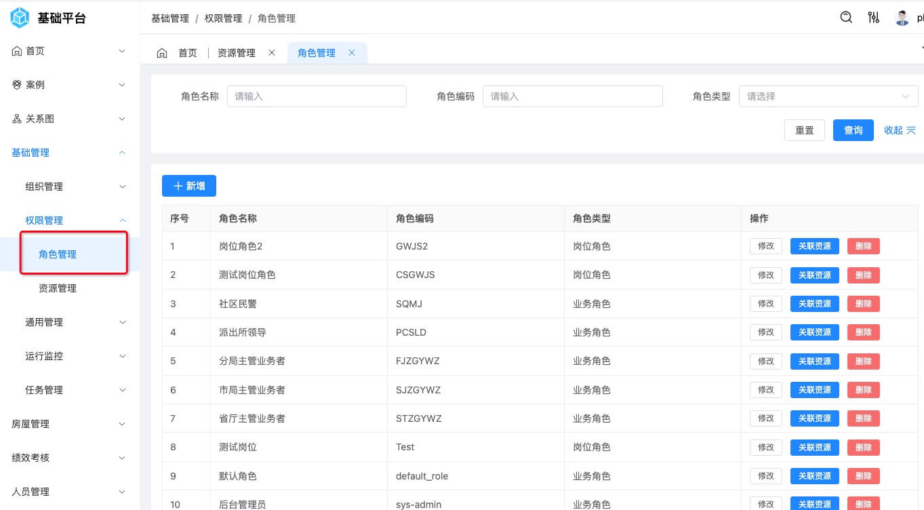Collapse filters with the 收起 link
Viewport: 924px width, 510px height.
pyautogui.click(x=900, y=130)
